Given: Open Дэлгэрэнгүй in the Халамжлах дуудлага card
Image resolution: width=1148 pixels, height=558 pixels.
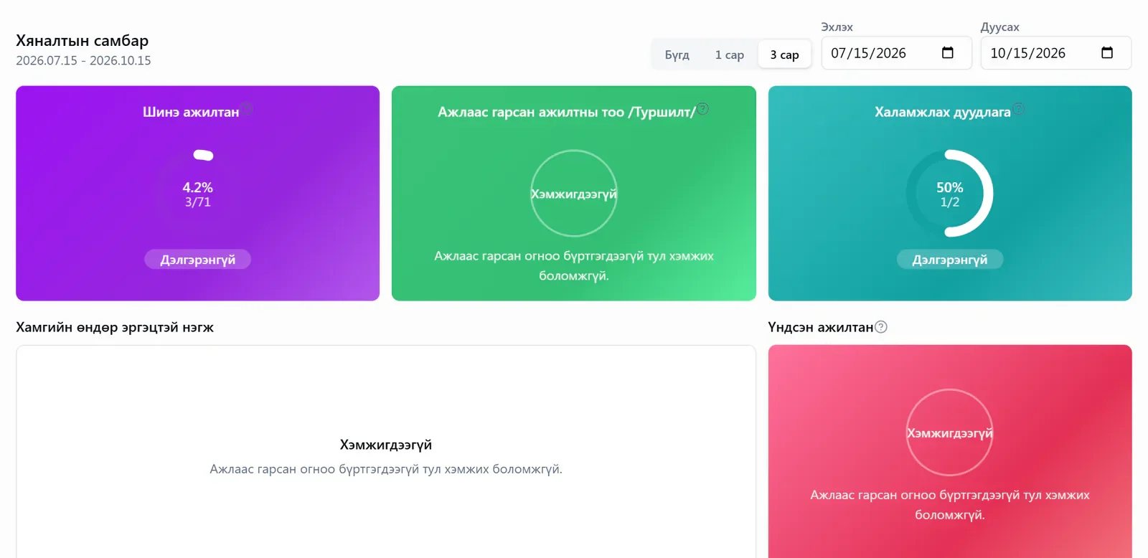Looking at the screenshot, I should click(949, 260).
